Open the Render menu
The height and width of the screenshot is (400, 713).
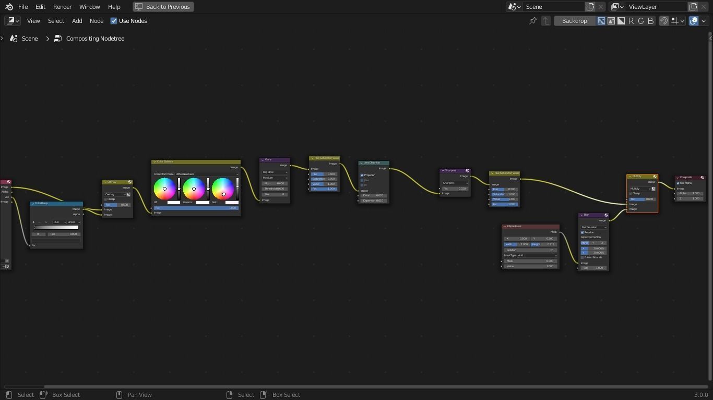(62, 7)
